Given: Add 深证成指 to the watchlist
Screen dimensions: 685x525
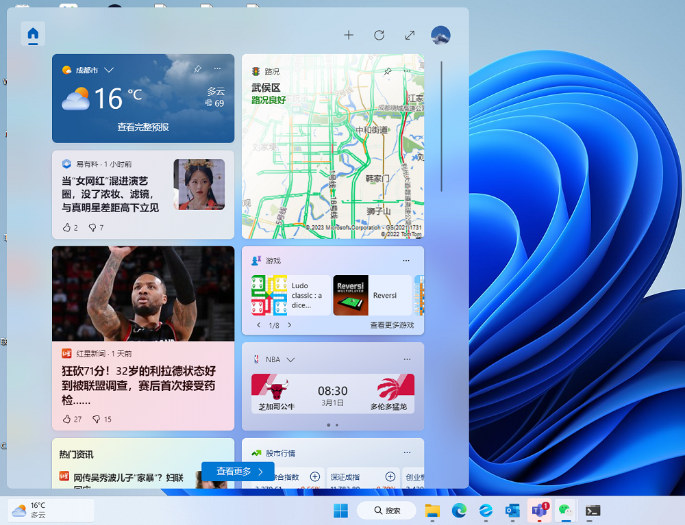Looking at the screenshot, I should (x=390, y=476).
